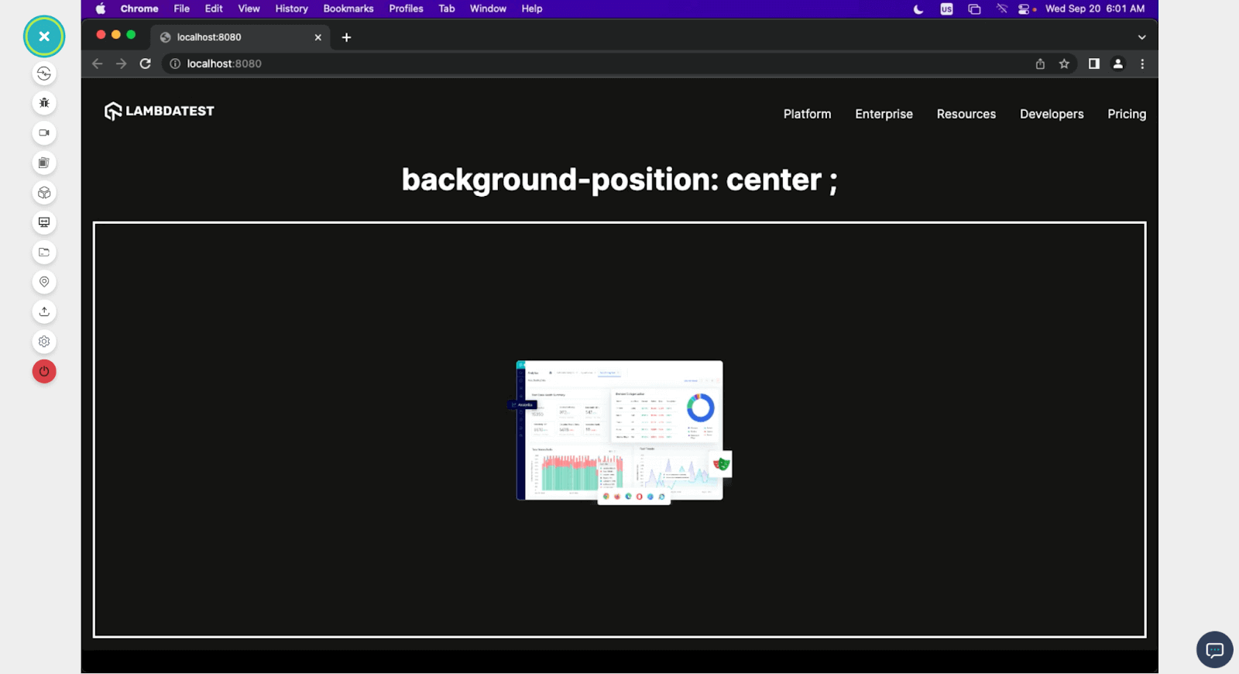The image size is (1239, 674).
Task: Open the Resources navigation link
Action: tap(966, 114)
